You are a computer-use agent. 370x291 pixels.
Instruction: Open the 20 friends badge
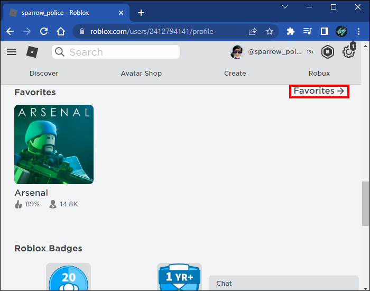(68, 278)
